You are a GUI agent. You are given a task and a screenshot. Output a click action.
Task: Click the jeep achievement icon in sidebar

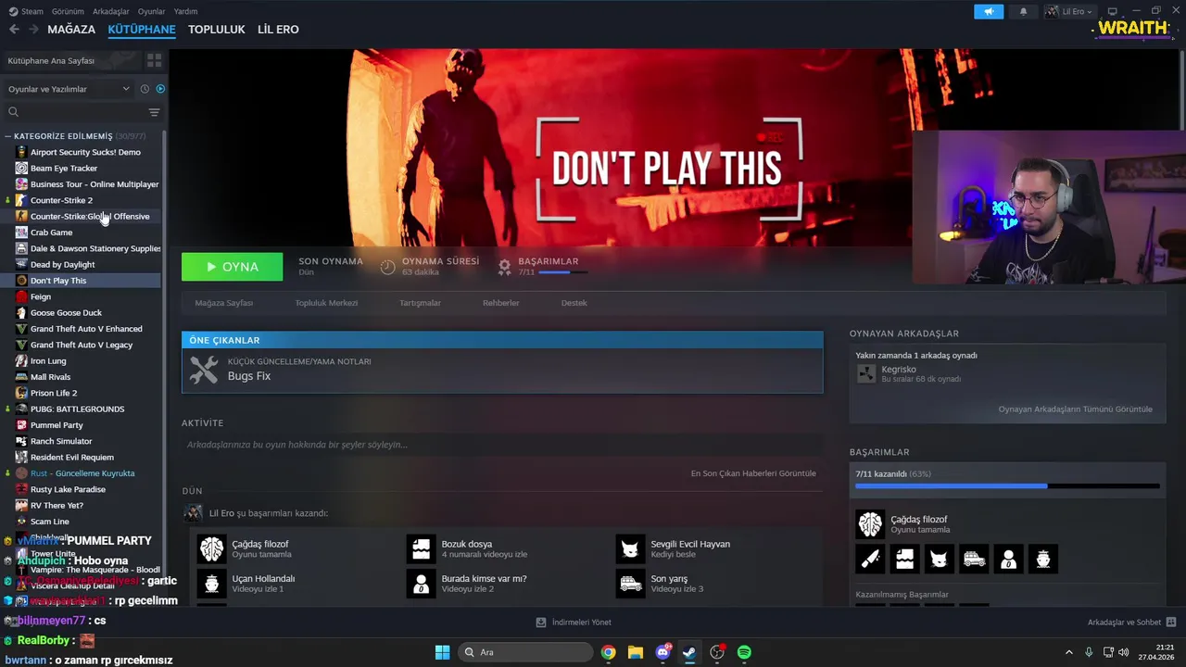coord(974,559)
